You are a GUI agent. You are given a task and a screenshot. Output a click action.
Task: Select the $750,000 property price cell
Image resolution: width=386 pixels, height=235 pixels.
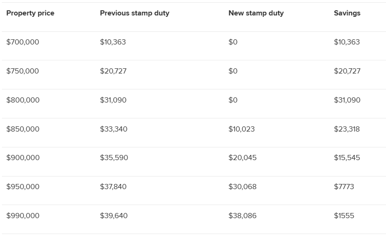22,71
